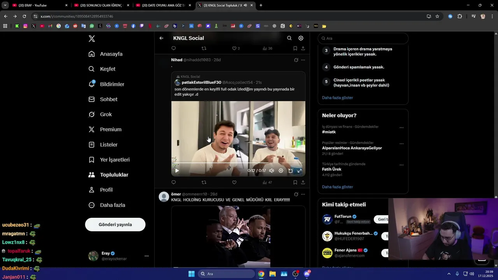Toggle picture-in-picture on video
Image resolution: width=498 pixels, height=280 pixels.
pos(290,171)
